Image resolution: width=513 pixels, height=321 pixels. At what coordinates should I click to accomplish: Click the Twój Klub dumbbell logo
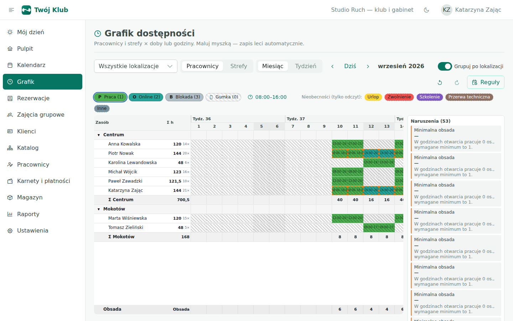(x=26, y=10)
